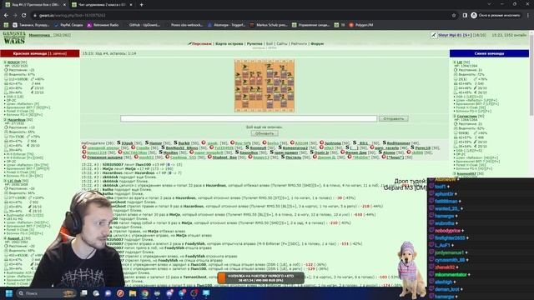Open the Бой menu link

270,44
